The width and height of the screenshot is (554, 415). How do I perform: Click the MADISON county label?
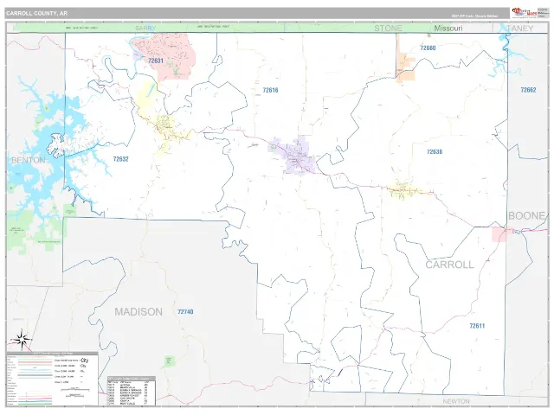(x=138, y=311)
